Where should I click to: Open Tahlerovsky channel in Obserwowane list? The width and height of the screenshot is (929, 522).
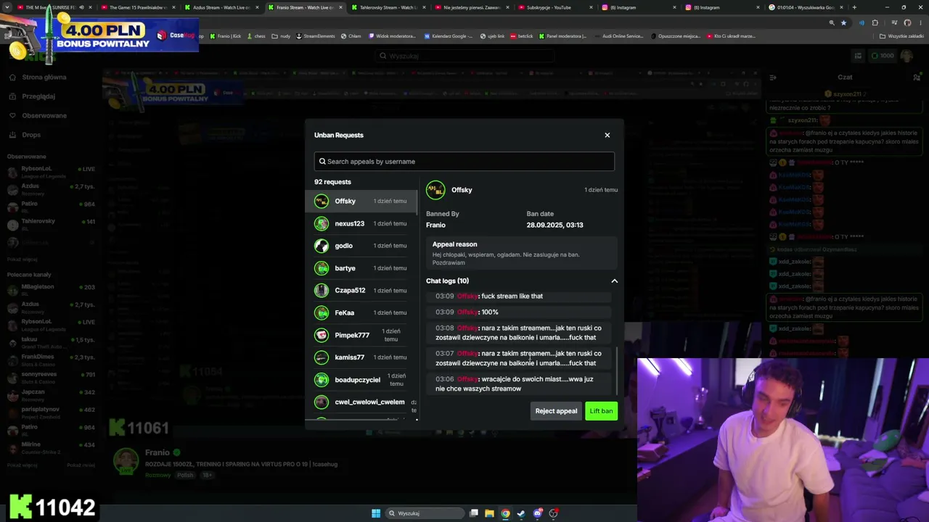point(51,224)
